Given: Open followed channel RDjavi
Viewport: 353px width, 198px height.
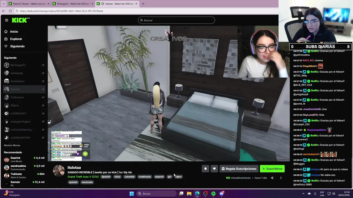Looking at the screenshot, I should click(24, 105).
